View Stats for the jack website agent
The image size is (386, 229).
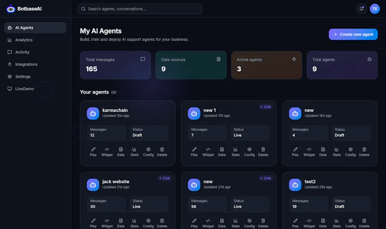click(135, 223)
